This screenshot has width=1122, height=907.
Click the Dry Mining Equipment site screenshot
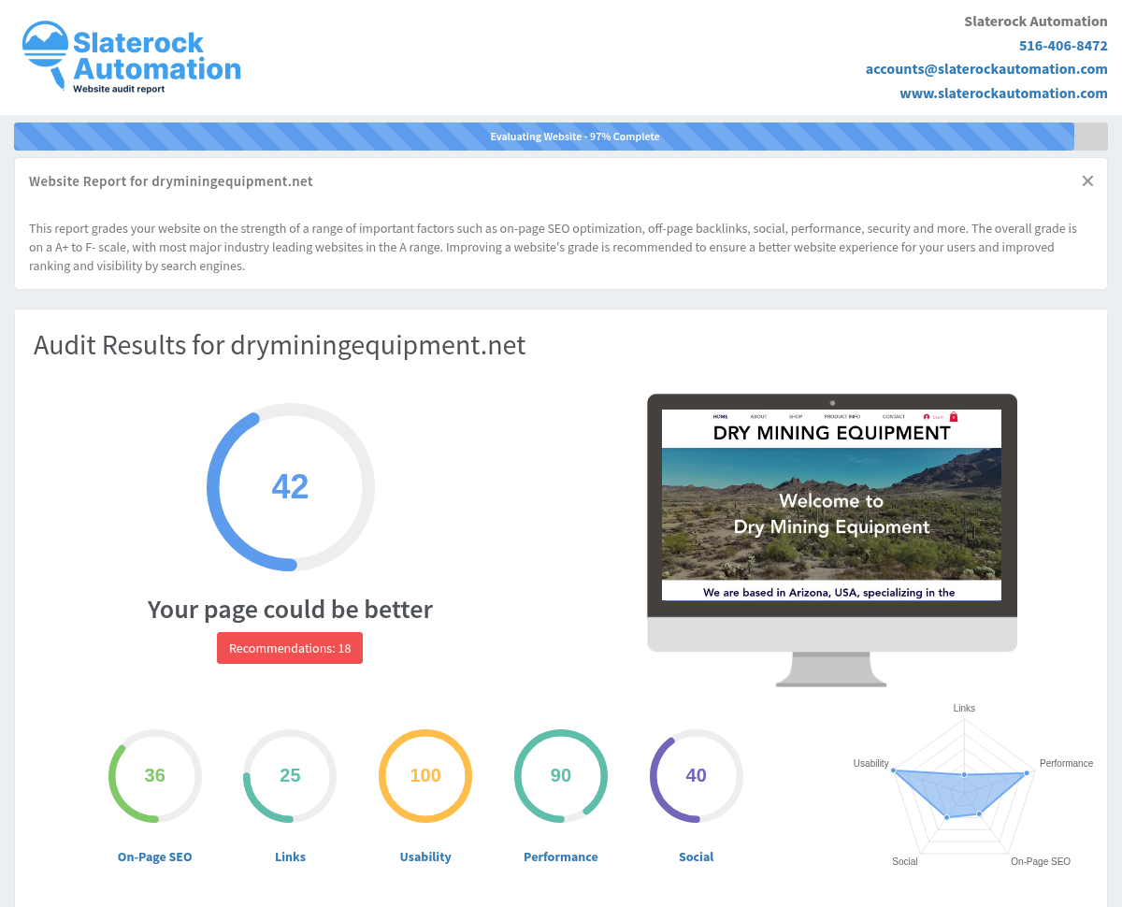831,505
